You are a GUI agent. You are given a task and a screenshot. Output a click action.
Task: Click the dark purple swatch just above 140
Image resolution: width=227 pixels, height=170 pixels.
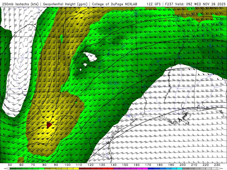tap(116, 168)
